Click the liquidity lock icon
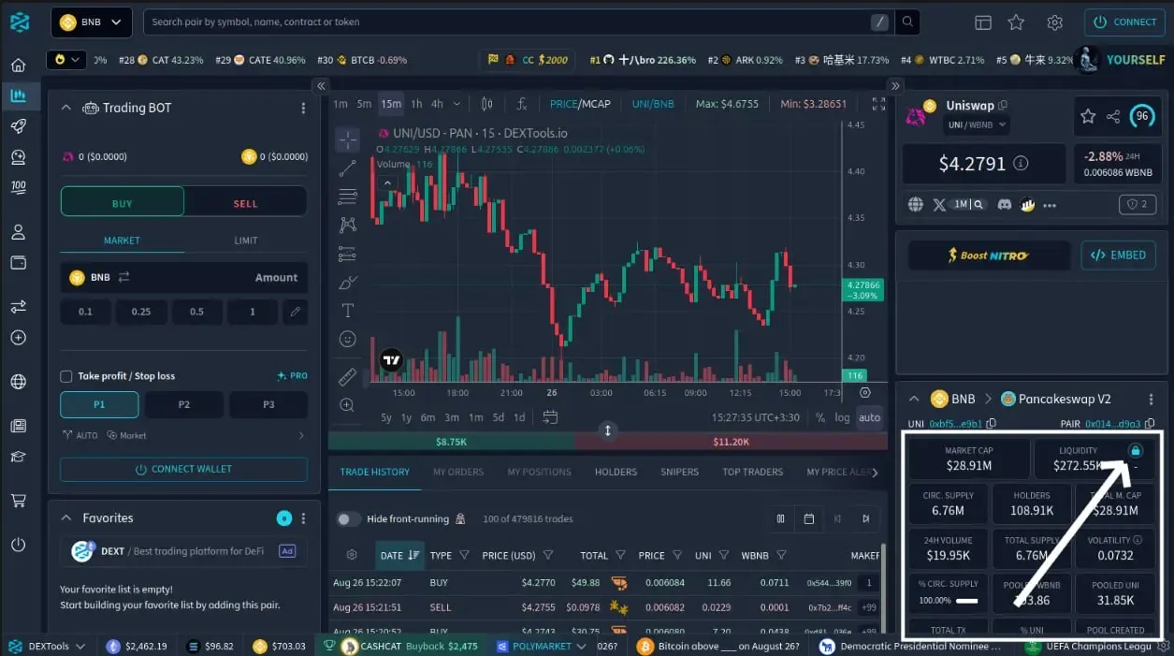Viewport: 1174px width, 656px height. pos(1136,450)
